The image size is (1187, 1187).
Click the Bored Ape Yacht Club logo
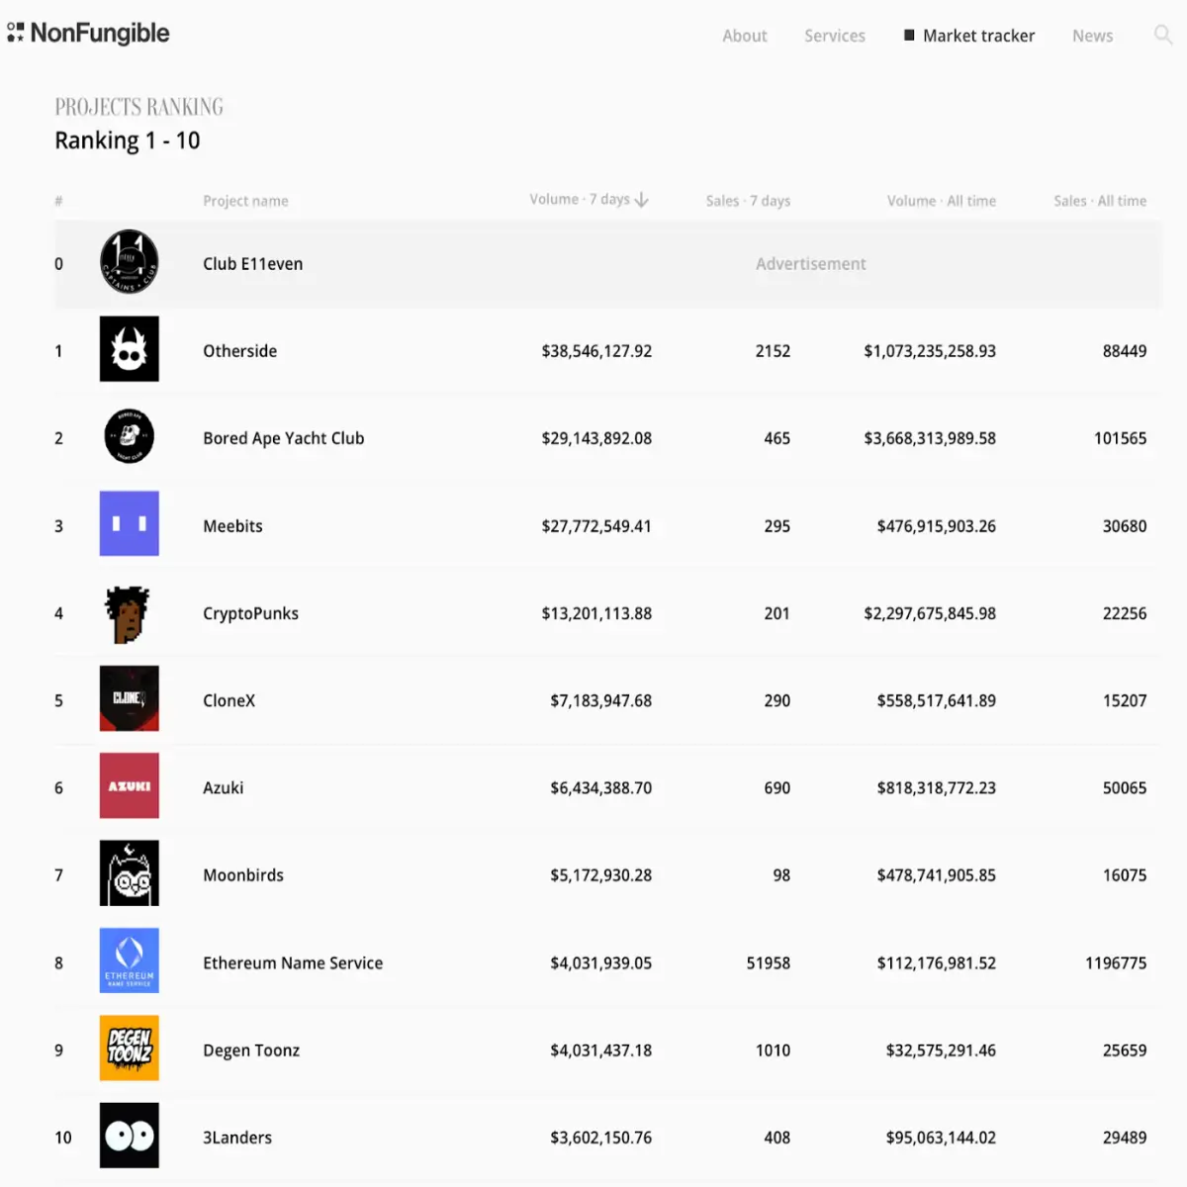(x=130, y=436)
